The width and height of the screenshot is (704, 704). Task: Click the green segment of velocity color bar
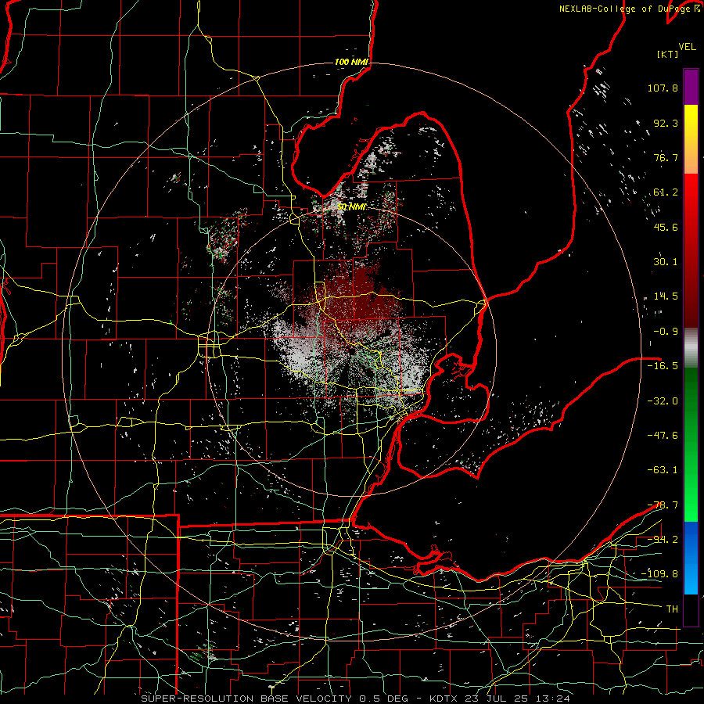(691, 445)
